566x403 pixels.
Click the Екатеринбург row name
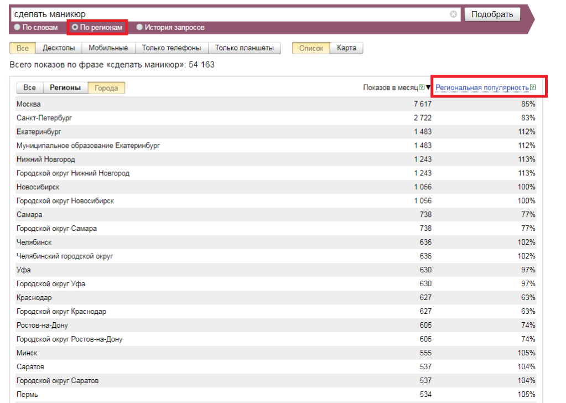39,132
